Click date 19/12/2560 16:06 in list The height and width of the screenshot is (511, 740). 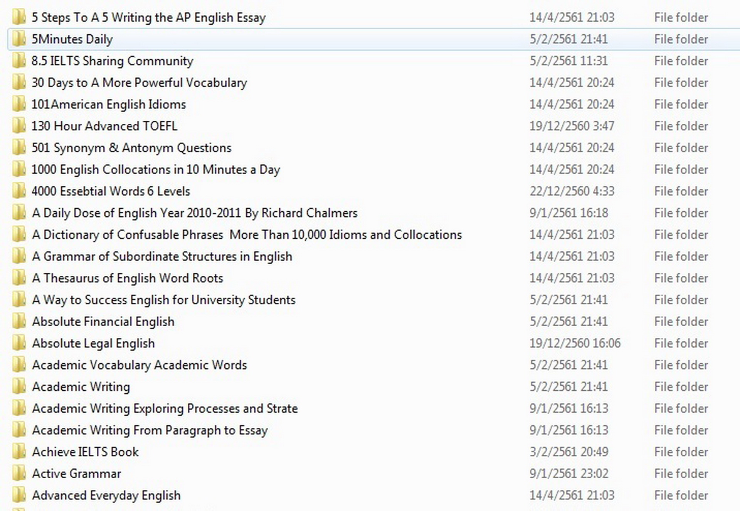[x=575, y=343]
